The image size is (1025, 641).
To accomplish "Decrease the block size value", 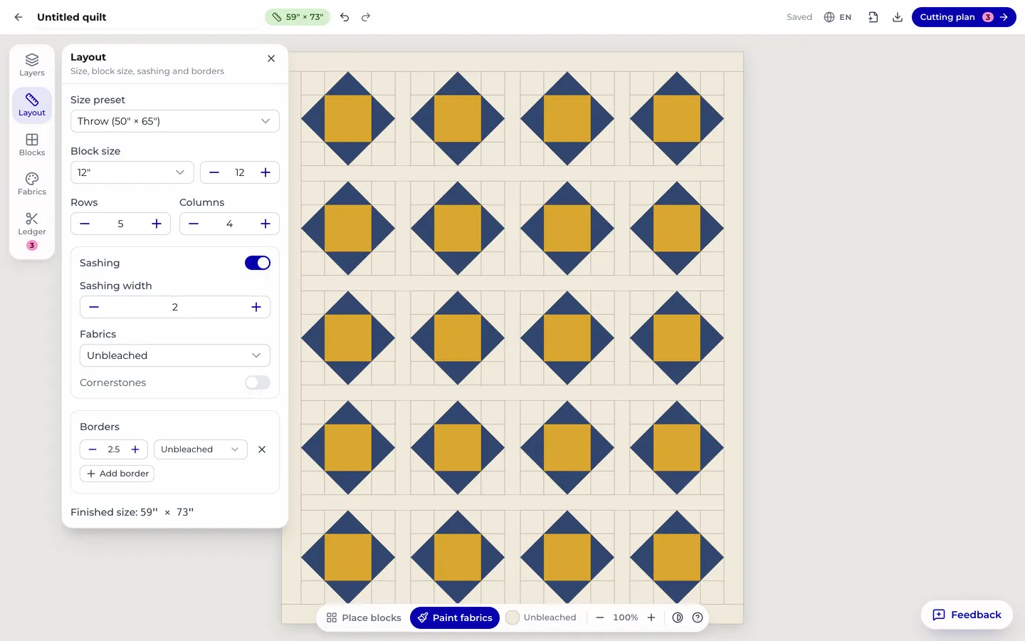I will [214, 172].
